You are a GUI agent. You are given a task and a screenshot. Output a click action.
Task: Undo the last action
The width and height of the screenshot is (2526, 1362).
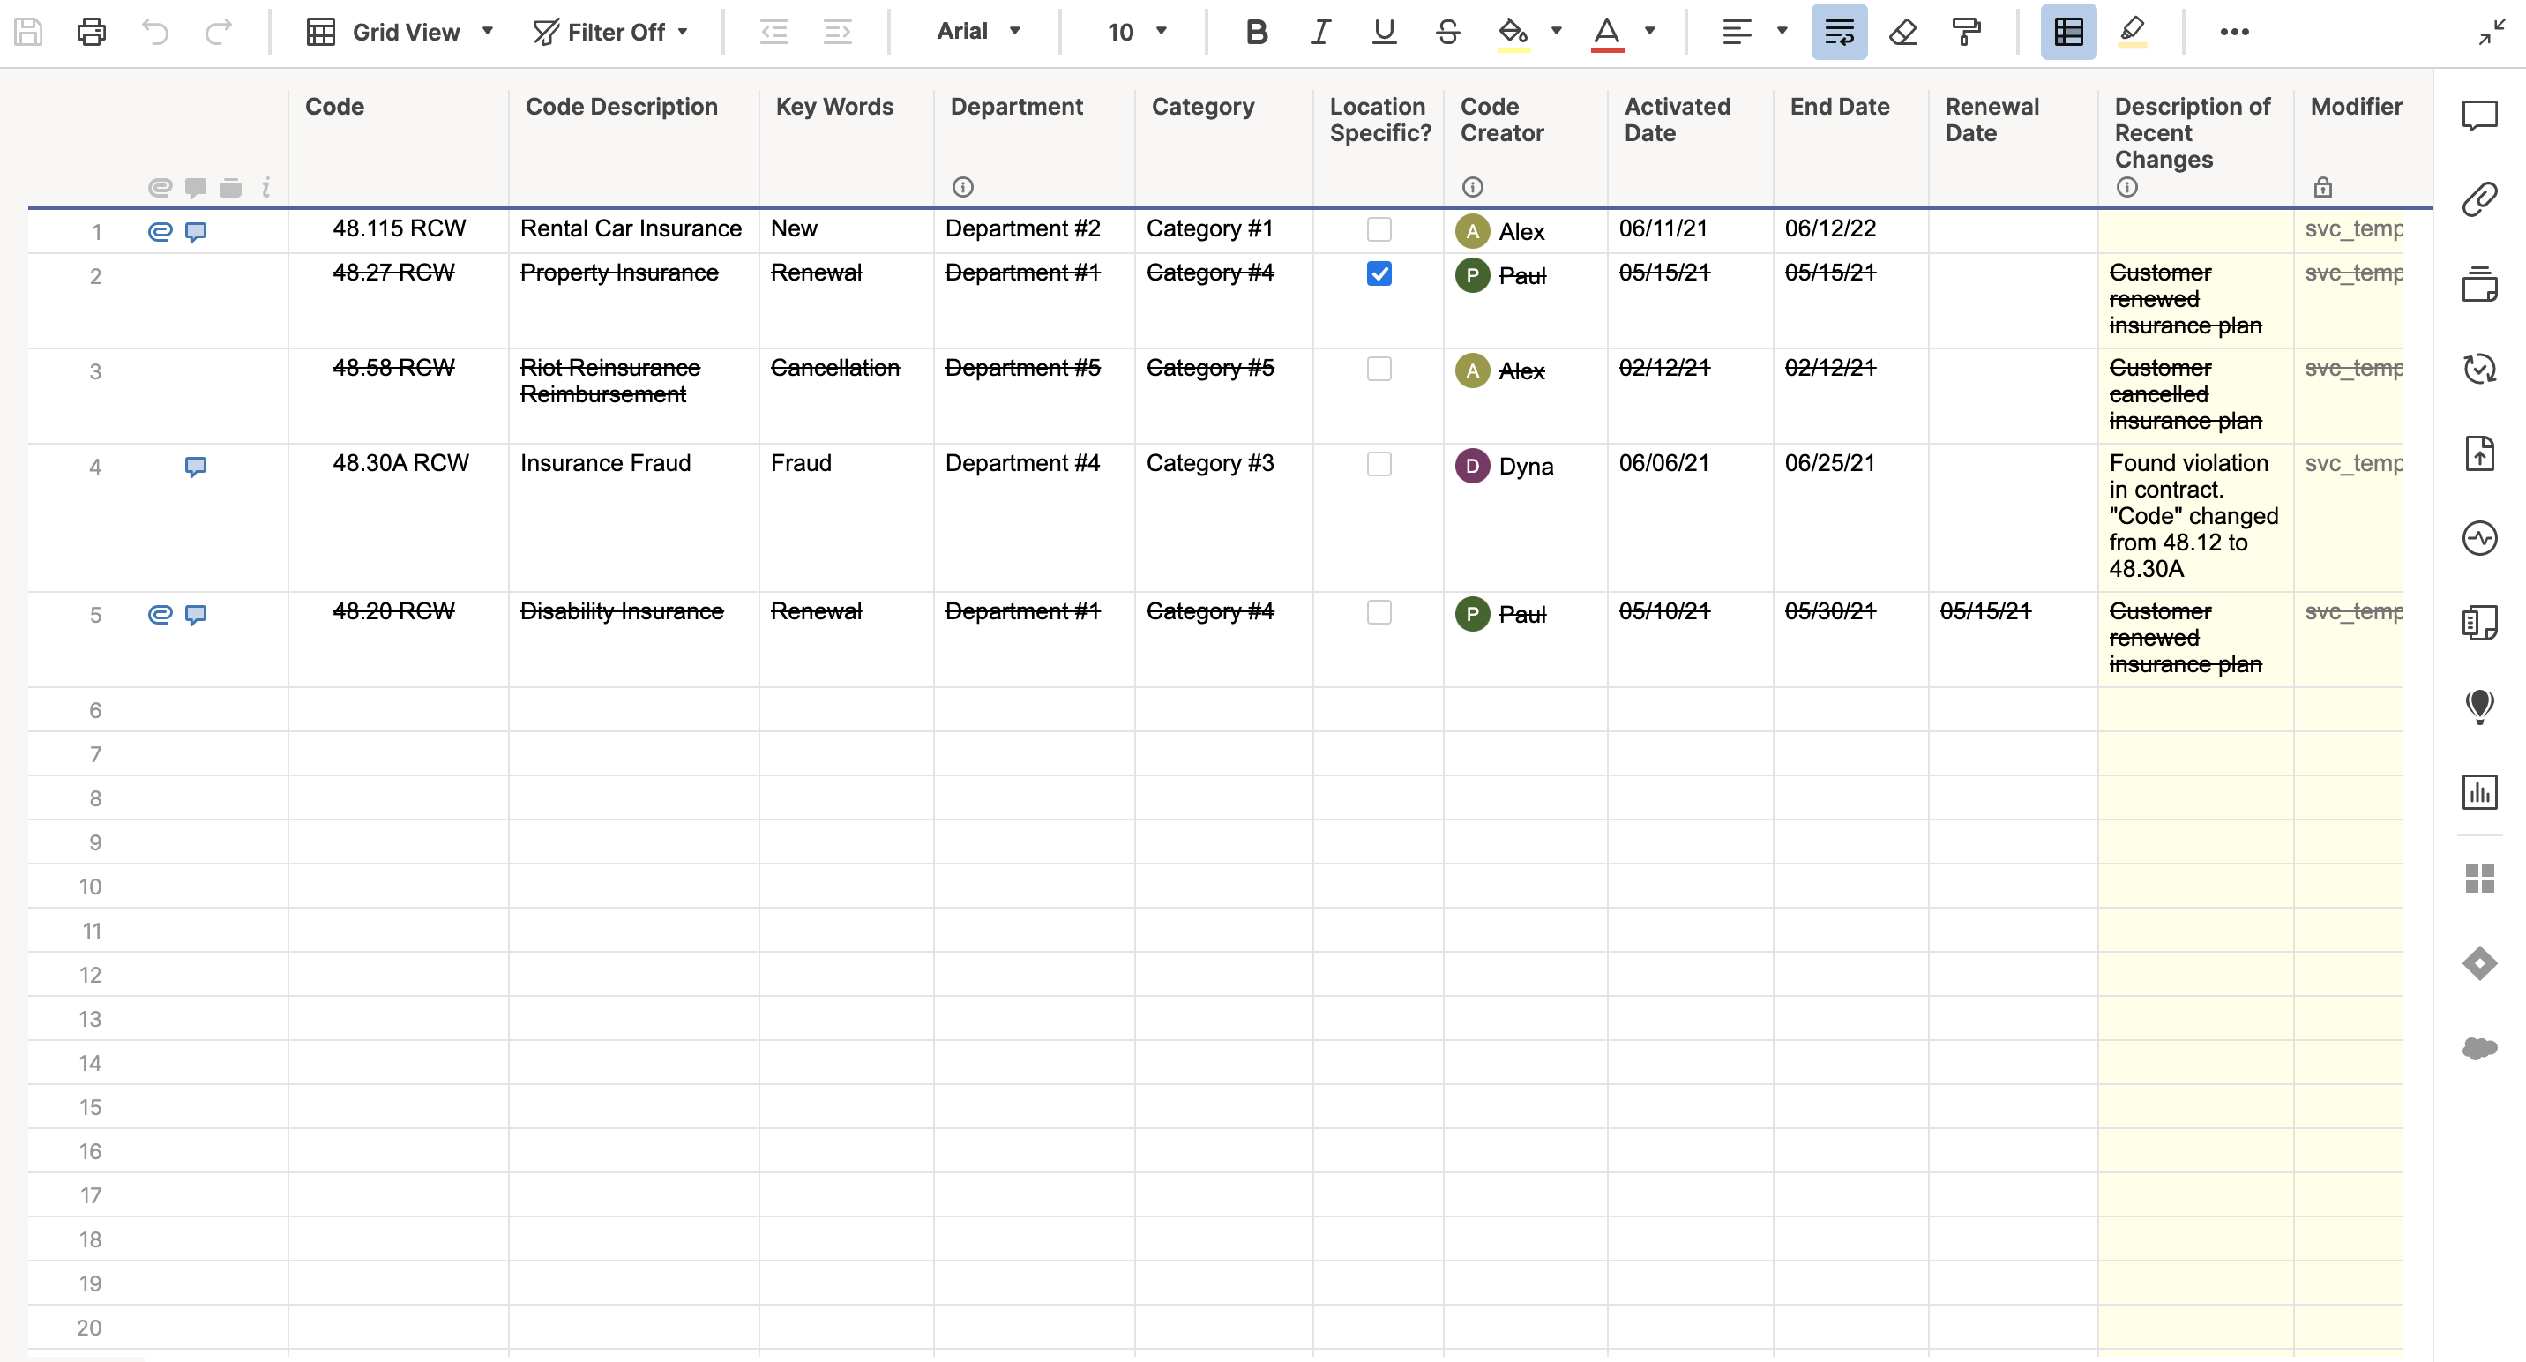point(155,33)
